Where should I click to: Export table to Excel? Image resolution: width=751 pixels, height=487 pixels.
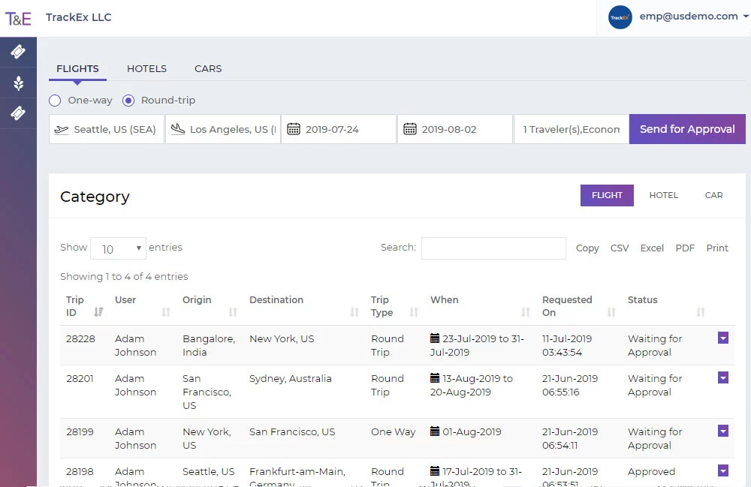652,248
